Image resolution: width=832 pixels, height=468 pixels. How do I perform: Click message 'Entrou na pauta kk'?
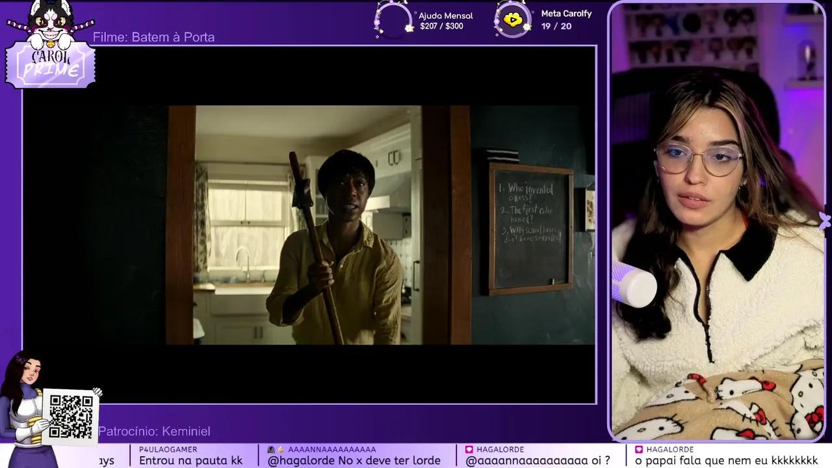coord(190,460)
